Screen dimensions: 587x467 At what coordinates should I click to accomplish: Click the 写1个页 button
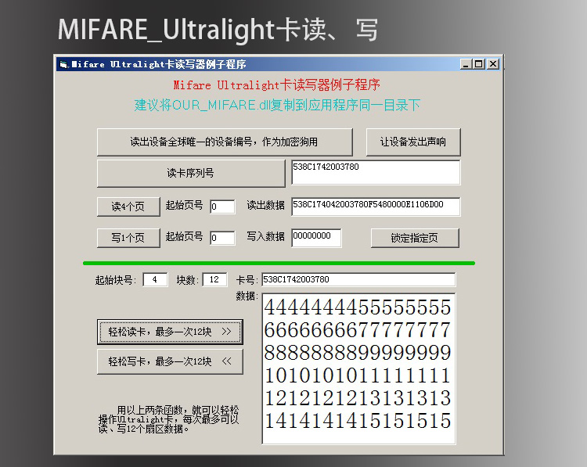point(128,238)
